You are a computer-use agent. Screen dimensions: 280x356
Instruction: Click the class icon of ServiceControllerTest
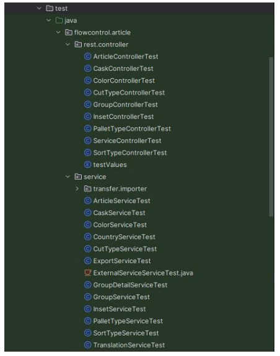coord(88,141)
